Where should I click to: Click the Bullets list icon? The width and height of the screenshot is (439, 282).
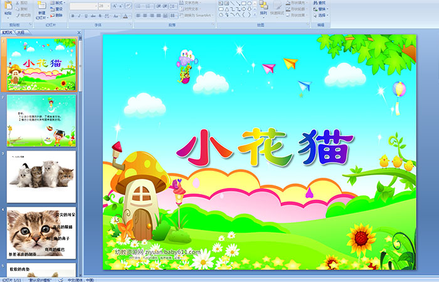pyautogui.click(x=139, y=6)
